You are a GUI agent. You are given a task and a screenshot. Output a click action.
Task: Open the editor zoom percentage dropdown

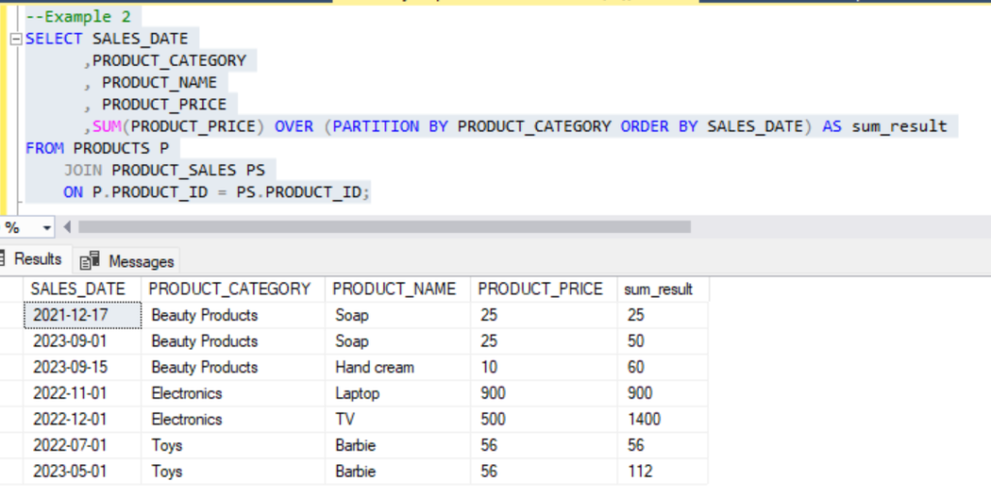point(46,227)
